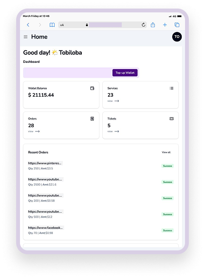
Task: Open the hamburger menu next to Home
Action: (x=26, y=37)
